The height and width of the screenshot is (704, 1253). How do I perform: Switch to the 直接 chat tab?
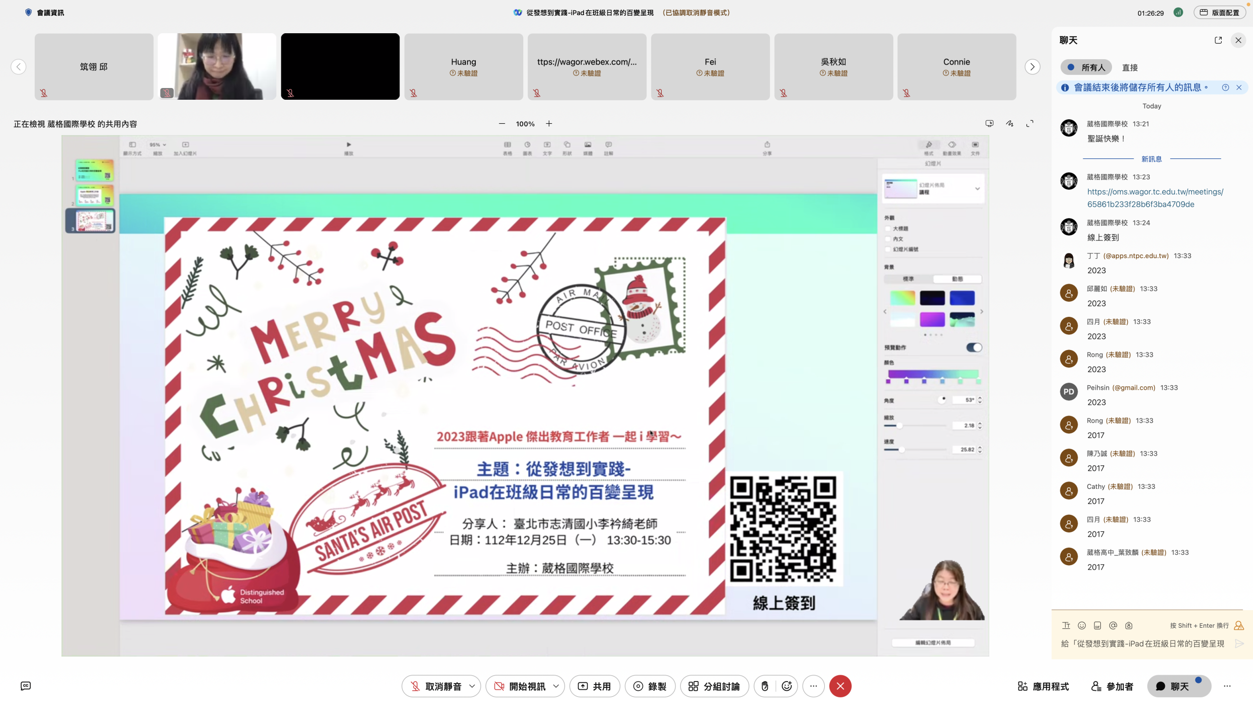pyautogui.click(x=1130, y=67)
